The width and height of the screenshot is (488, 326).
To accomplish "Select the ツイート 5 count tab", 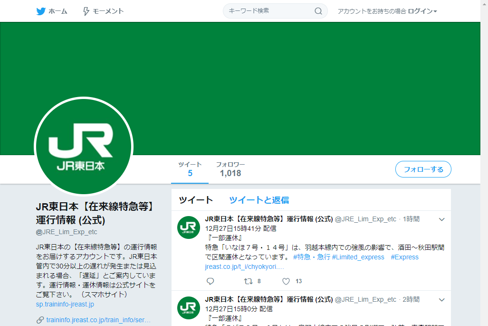I will point(190,169).
